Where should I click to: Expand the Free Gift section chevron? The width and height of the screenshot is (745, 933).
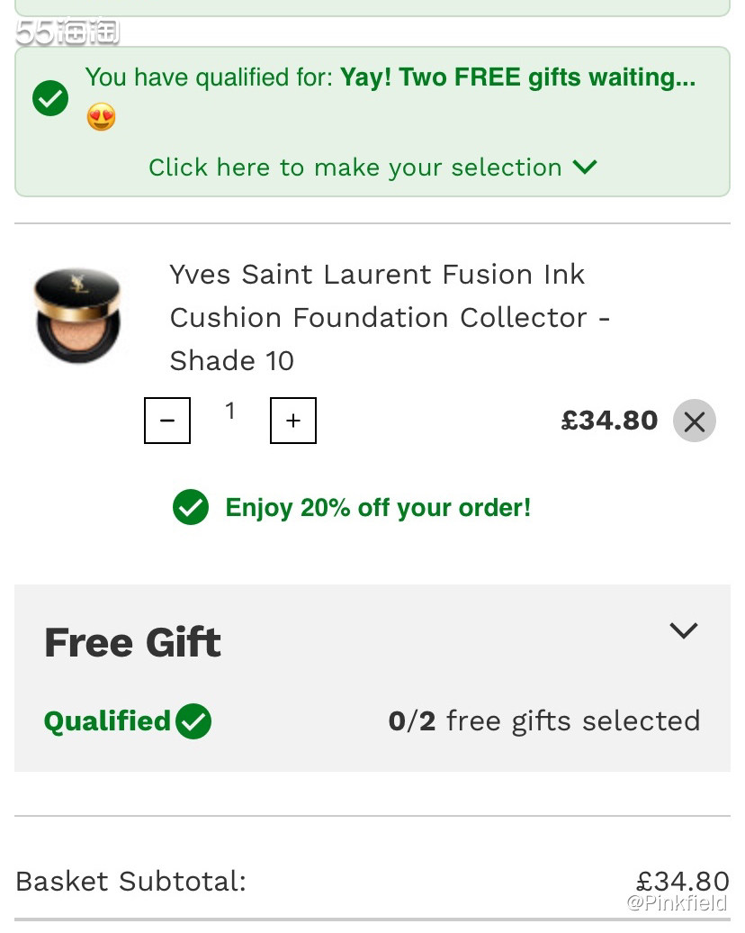pos(684,630)
